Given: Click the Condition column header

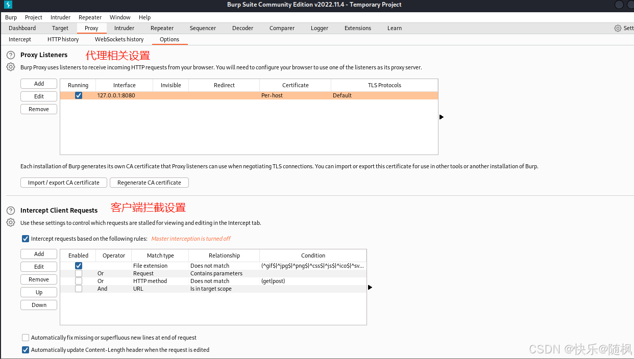Looking at the screenshot, I should pyautogui.click(x=313, y=255).
